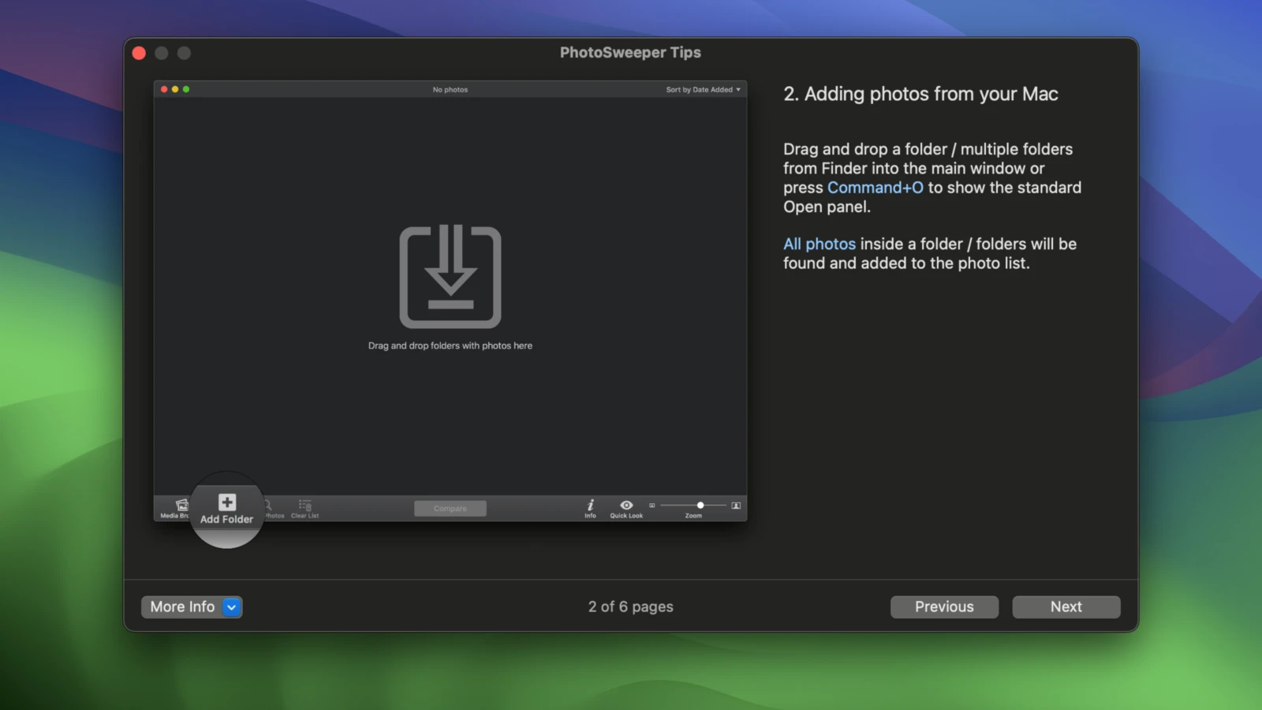Activate Quick Look with the eye icon

point(625,506)
